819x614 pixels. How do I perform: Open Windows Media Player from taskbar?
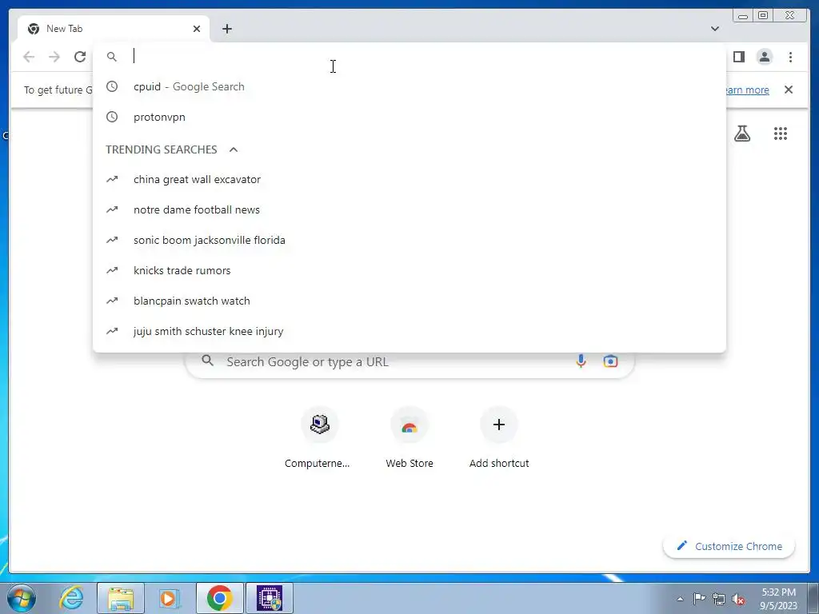pyautogui.click(x=170, y=598)
